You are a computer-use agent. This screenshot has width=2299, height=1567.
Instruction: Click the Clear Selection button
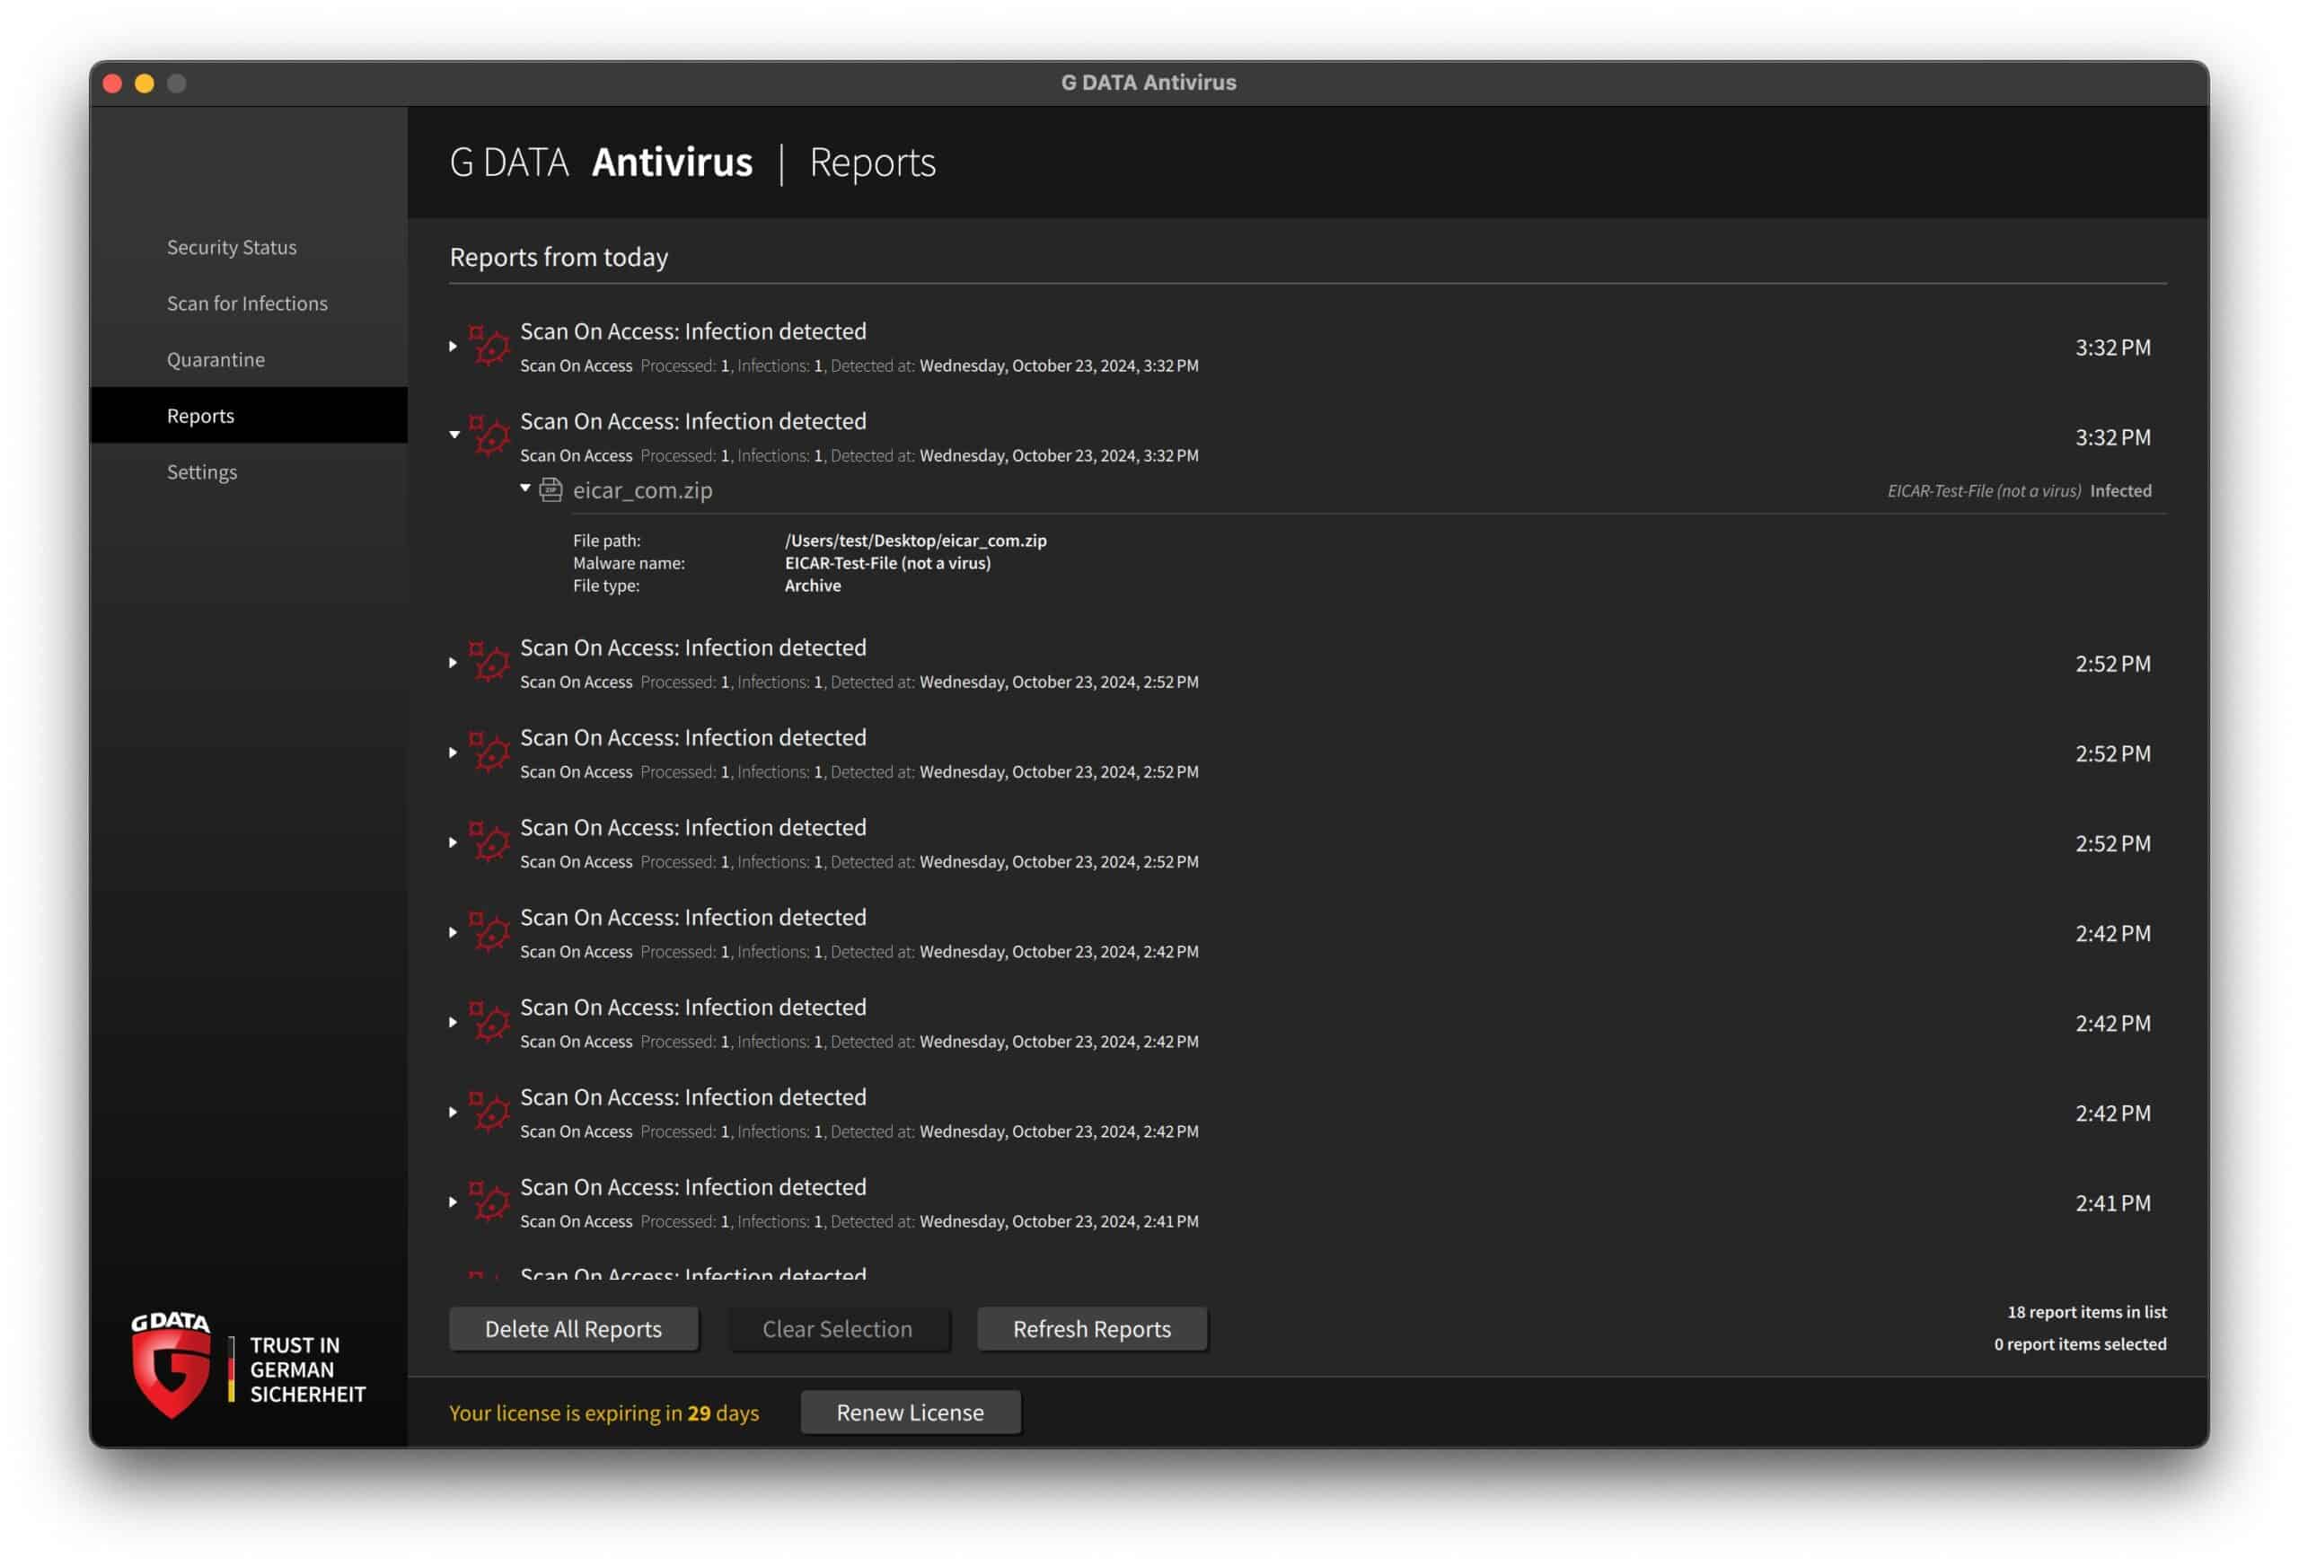point(838,1329)
